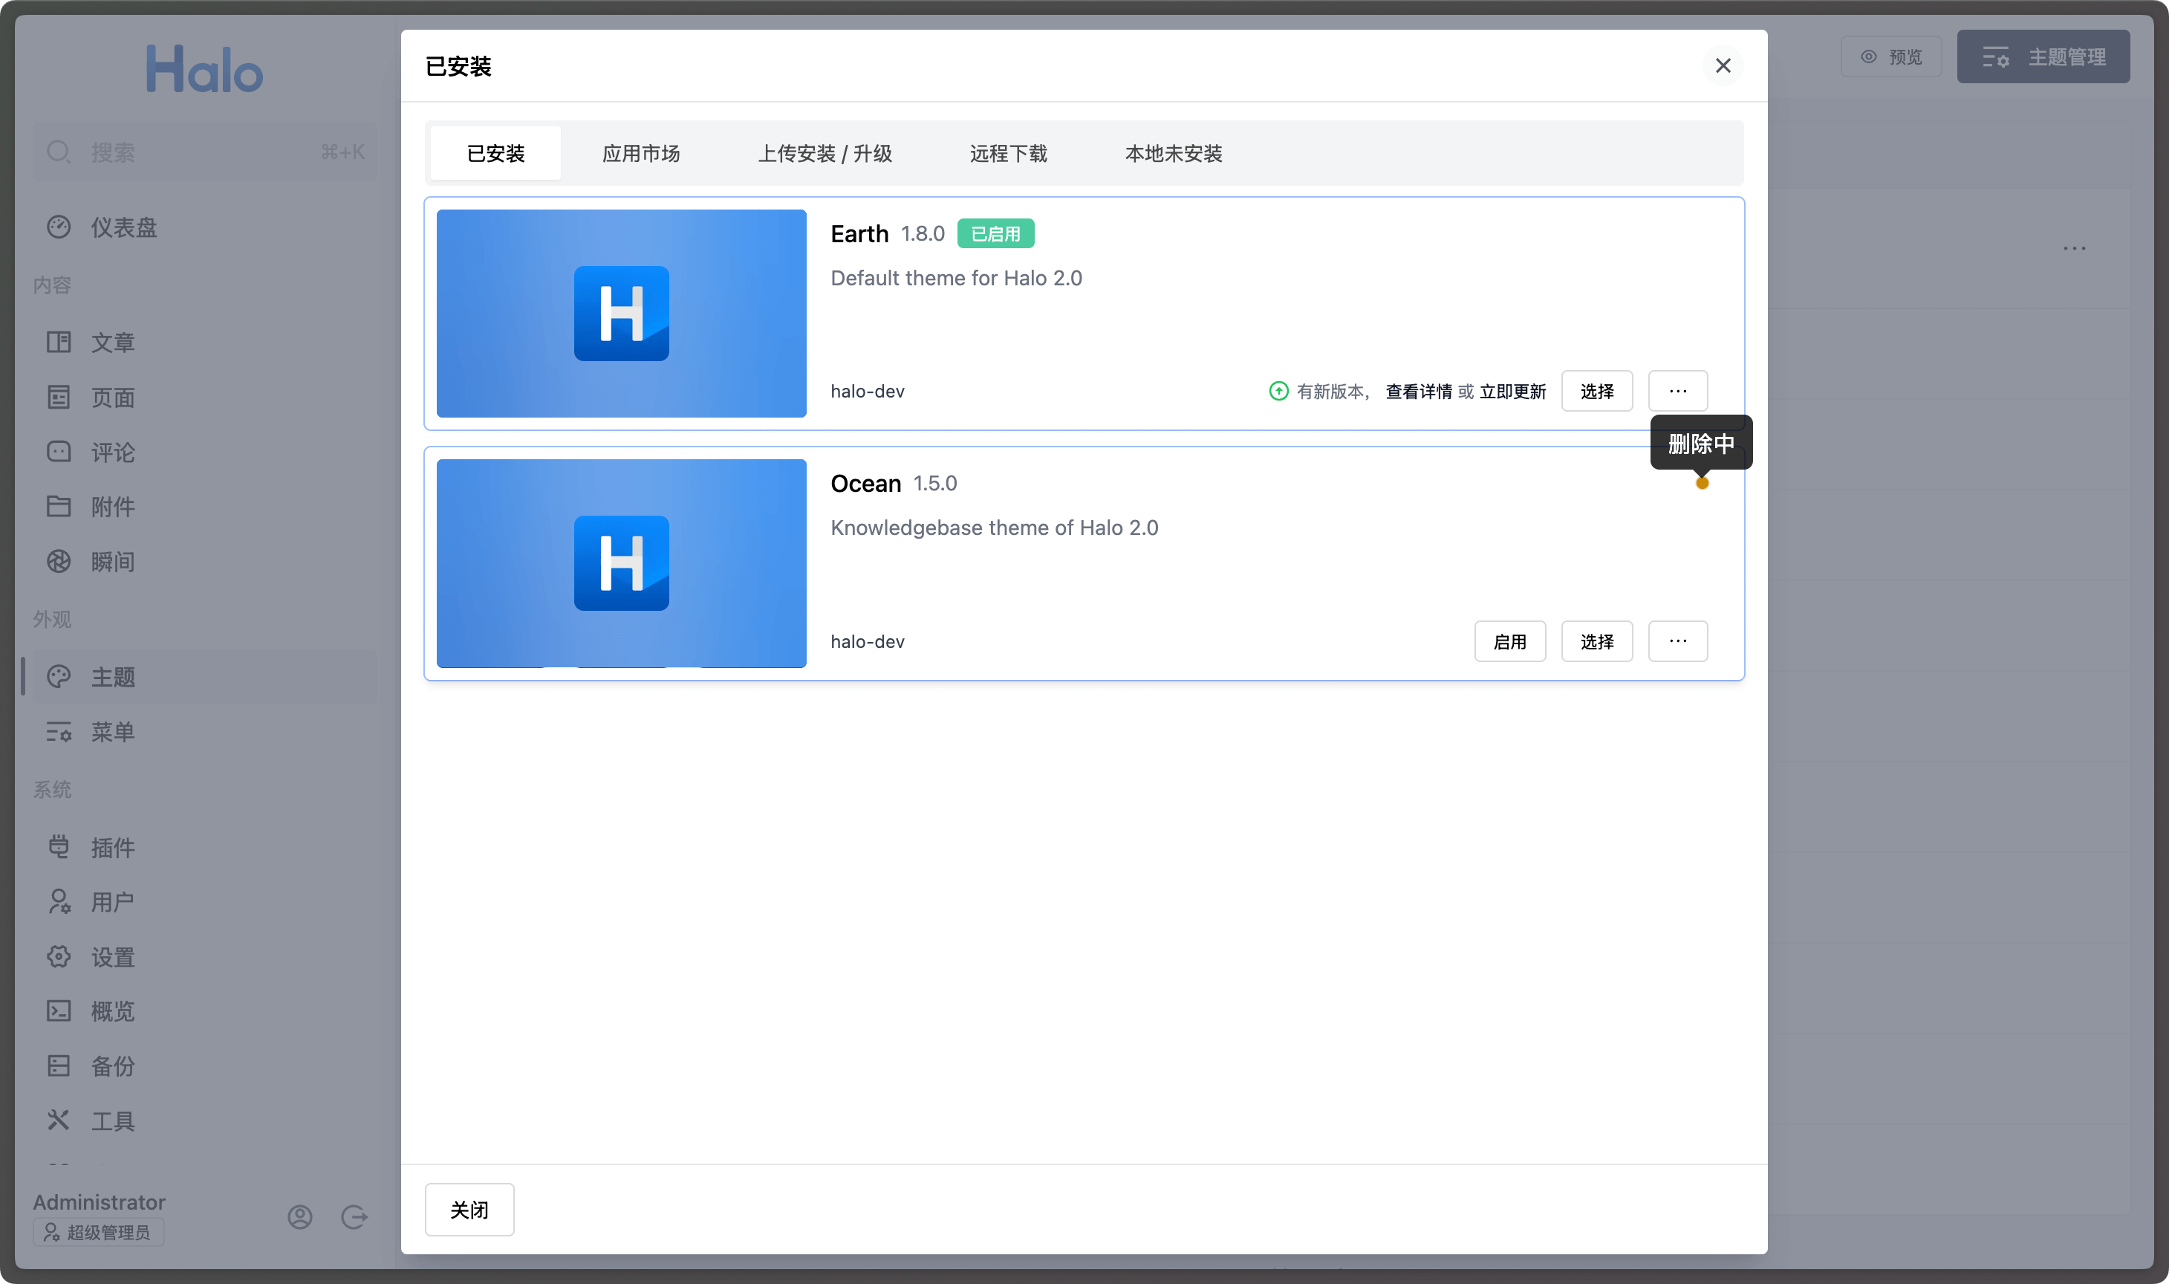Open 仪表盘 dashboard in sidebar
The image size is (2169, 1284).
[123, 227]
